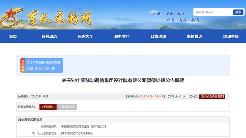Click the 显示公告内容概要 red button
This screenshot has width=246, height=138.
point(212,97)
